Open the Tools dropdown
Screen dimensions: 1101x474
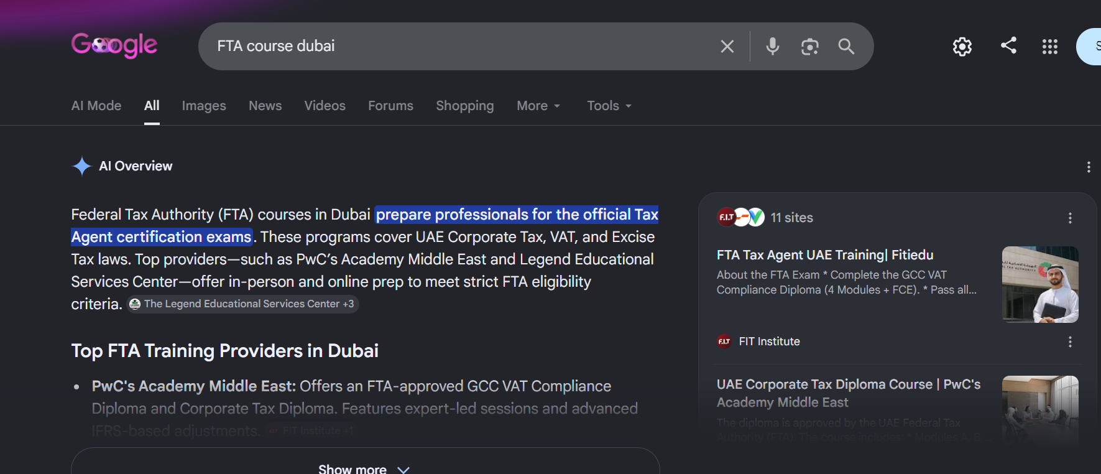pyautogui.click(x=609, y=106)
